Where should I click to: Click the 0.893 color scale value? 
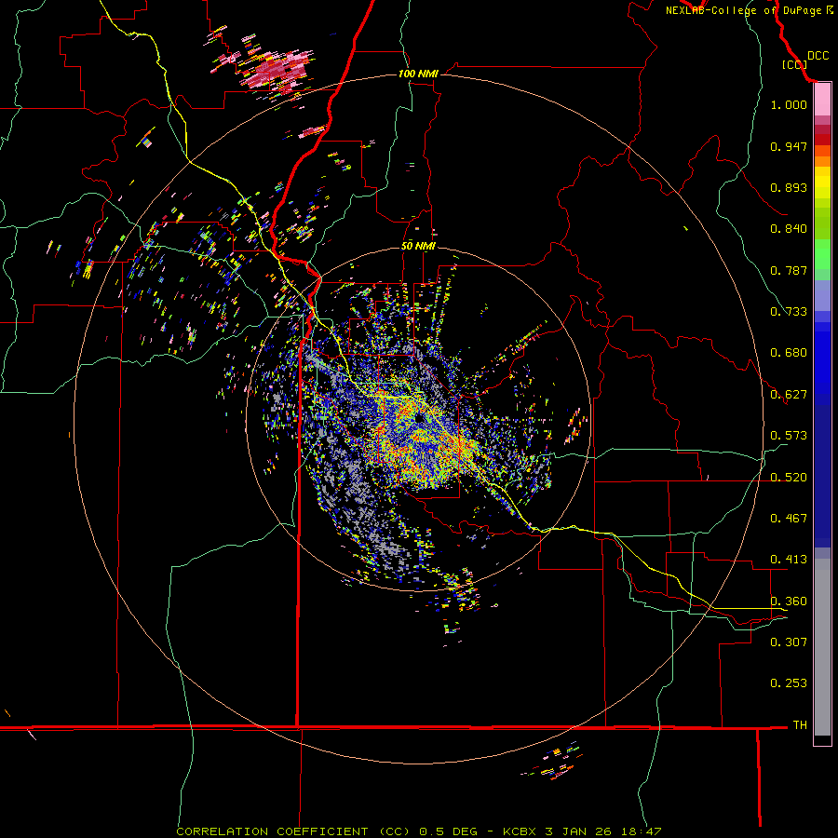[789, 187]
